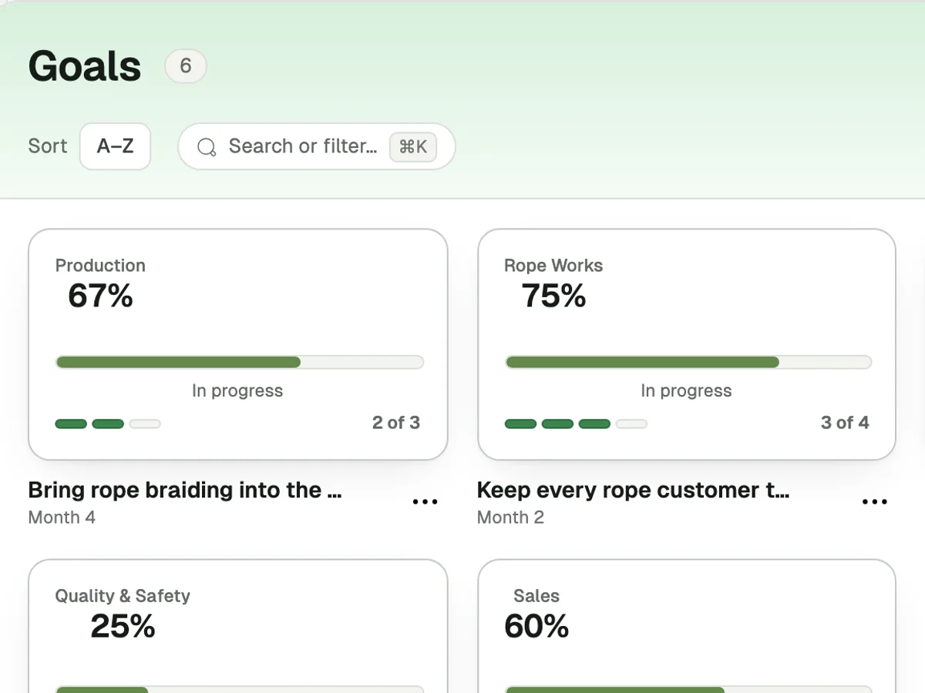Image resolution: width=925 pixels, height=693 pixels.
Task: Open options menu for Keep every rope customer goal
Action: click(874, 502)
